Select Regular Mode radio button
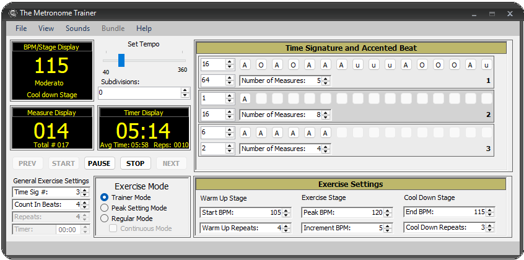524x260 pixels. click(x=105, y=219)
